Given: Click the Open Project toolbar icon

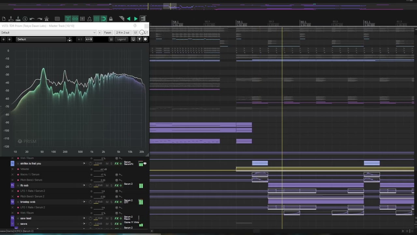Looking at the screenshot, I should (x=11, y=19).
